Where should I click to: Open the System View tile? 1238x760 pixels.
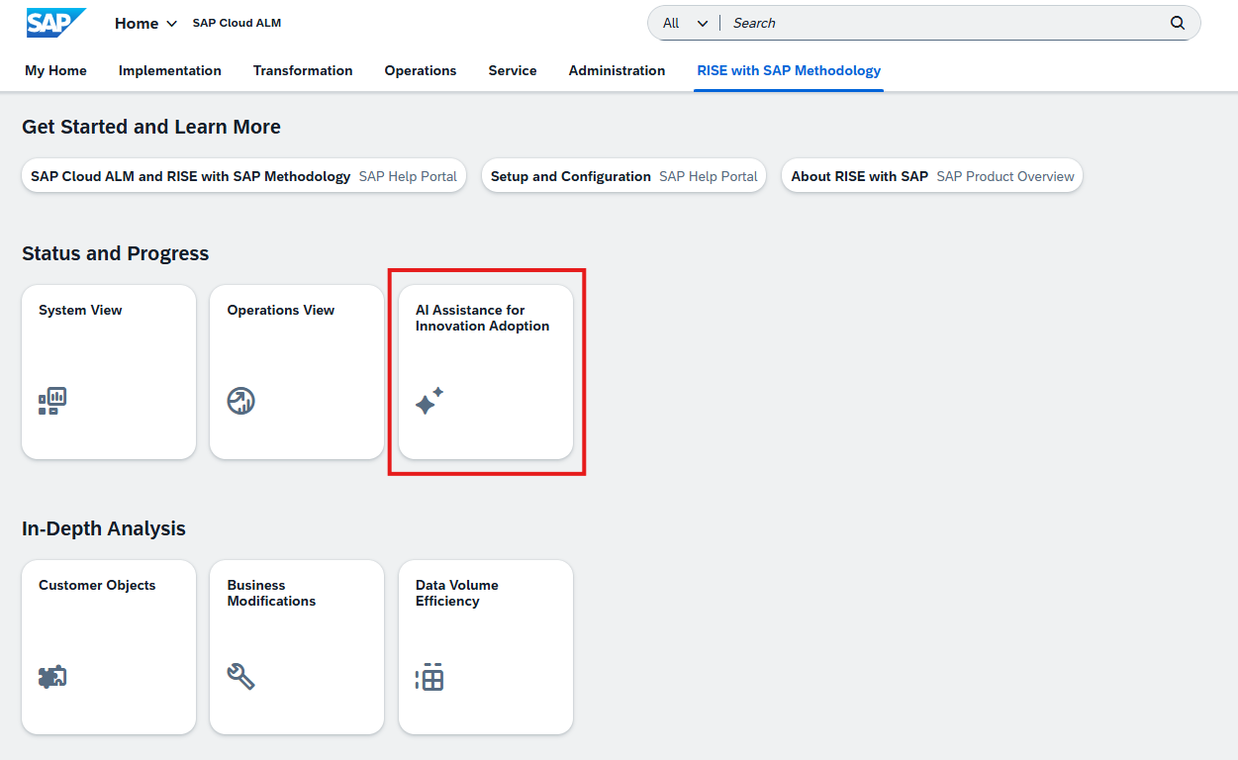click(109, 372)
